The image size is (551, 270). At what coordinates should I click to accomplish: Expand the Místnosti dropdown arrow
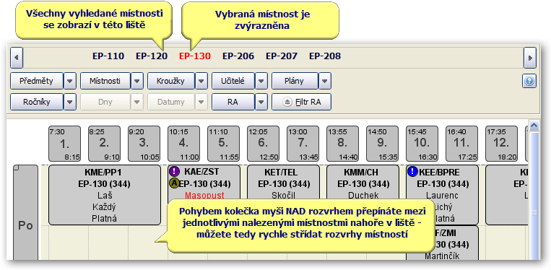pyautogui.click(x=137, y=81)
